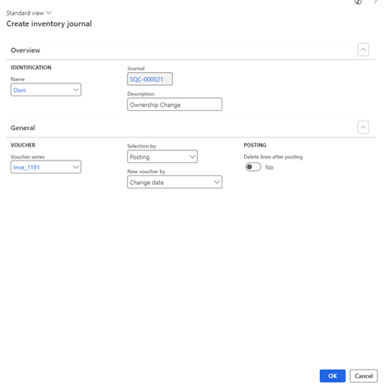The width and height of the screenshot is (384, 388).
Task: Expand the New voucher by dropdown arrow
Action: [x=216, y=182]
